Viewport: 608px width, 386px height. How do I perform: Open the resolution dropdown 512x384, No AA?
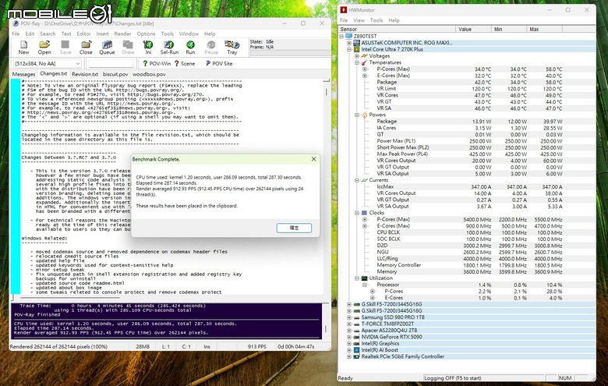click(47, 63)
